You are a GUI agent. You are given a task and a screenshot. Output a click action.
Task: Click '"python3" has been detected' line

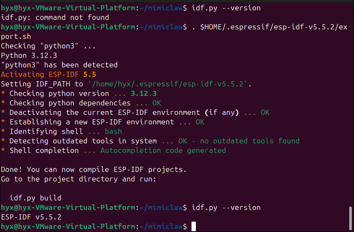coord(59,65)
